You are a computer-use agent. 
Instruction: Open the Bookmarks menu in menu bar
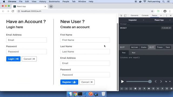[54, 2]
